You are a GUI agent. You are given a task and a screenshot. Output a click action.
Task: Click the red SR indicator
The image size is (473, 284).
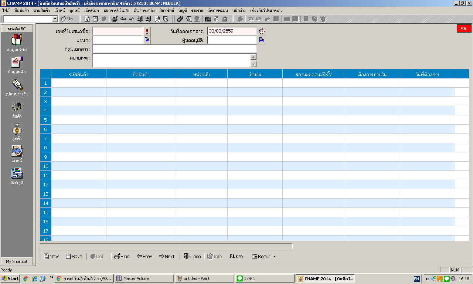pyautogui.click(x=464, y=29)
